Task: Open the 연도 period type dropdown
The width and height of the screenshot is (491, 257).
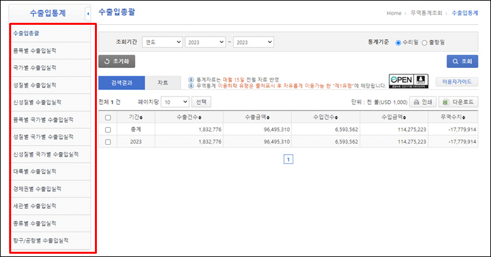Action: tap(162, 42)
